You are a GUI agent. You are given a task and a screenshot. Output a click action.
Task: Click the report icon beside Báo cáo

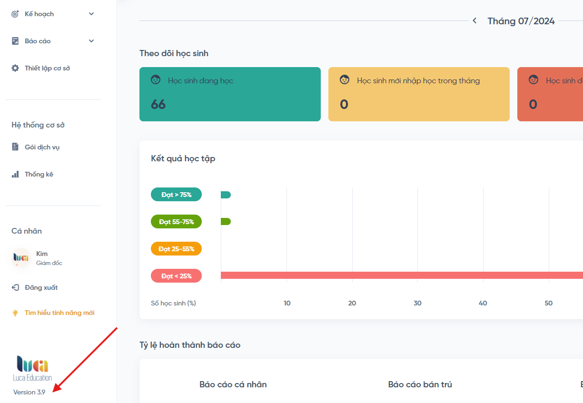(15, 41)
